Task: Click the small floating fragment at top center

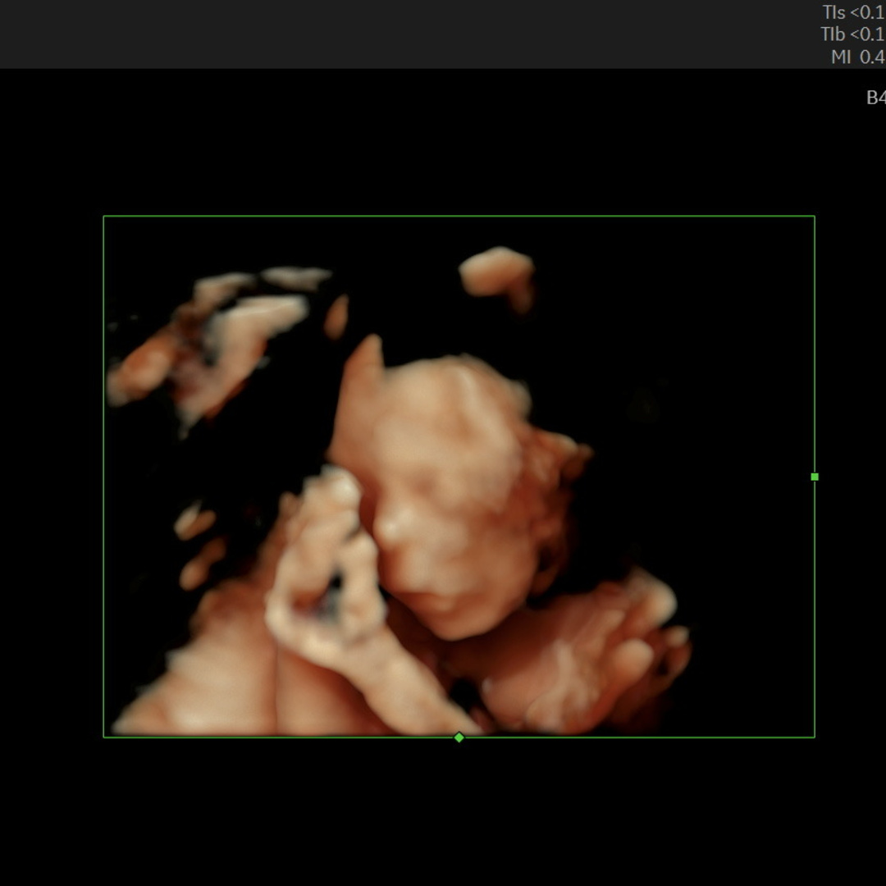Action: coord(496,272)
